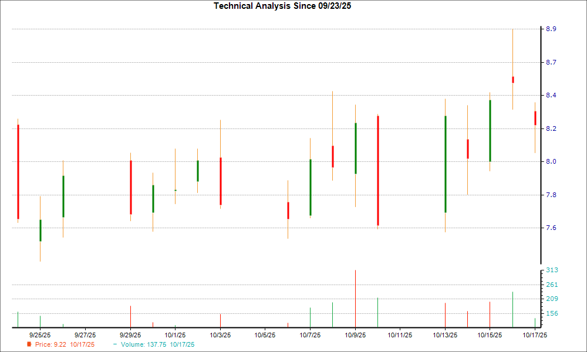Click the Volume: 137.75 legend text

157,344
